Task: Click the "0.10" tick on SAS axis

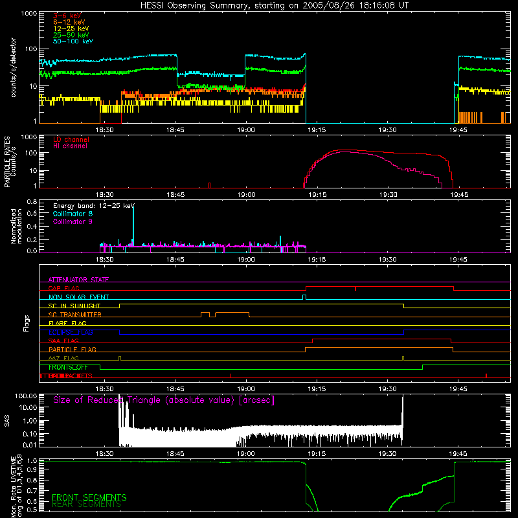Action: click(x=30, y=434)
